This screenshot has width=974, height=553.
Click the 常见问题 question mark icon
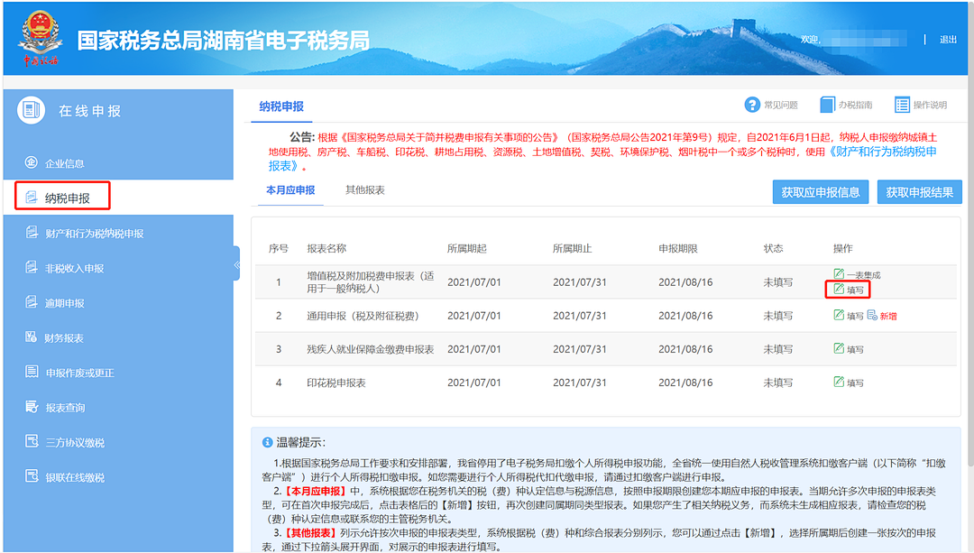pyautogui.click(x=752, y=105)
